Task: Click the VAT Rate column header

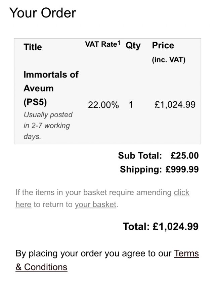Action: [x=100, y=45]
